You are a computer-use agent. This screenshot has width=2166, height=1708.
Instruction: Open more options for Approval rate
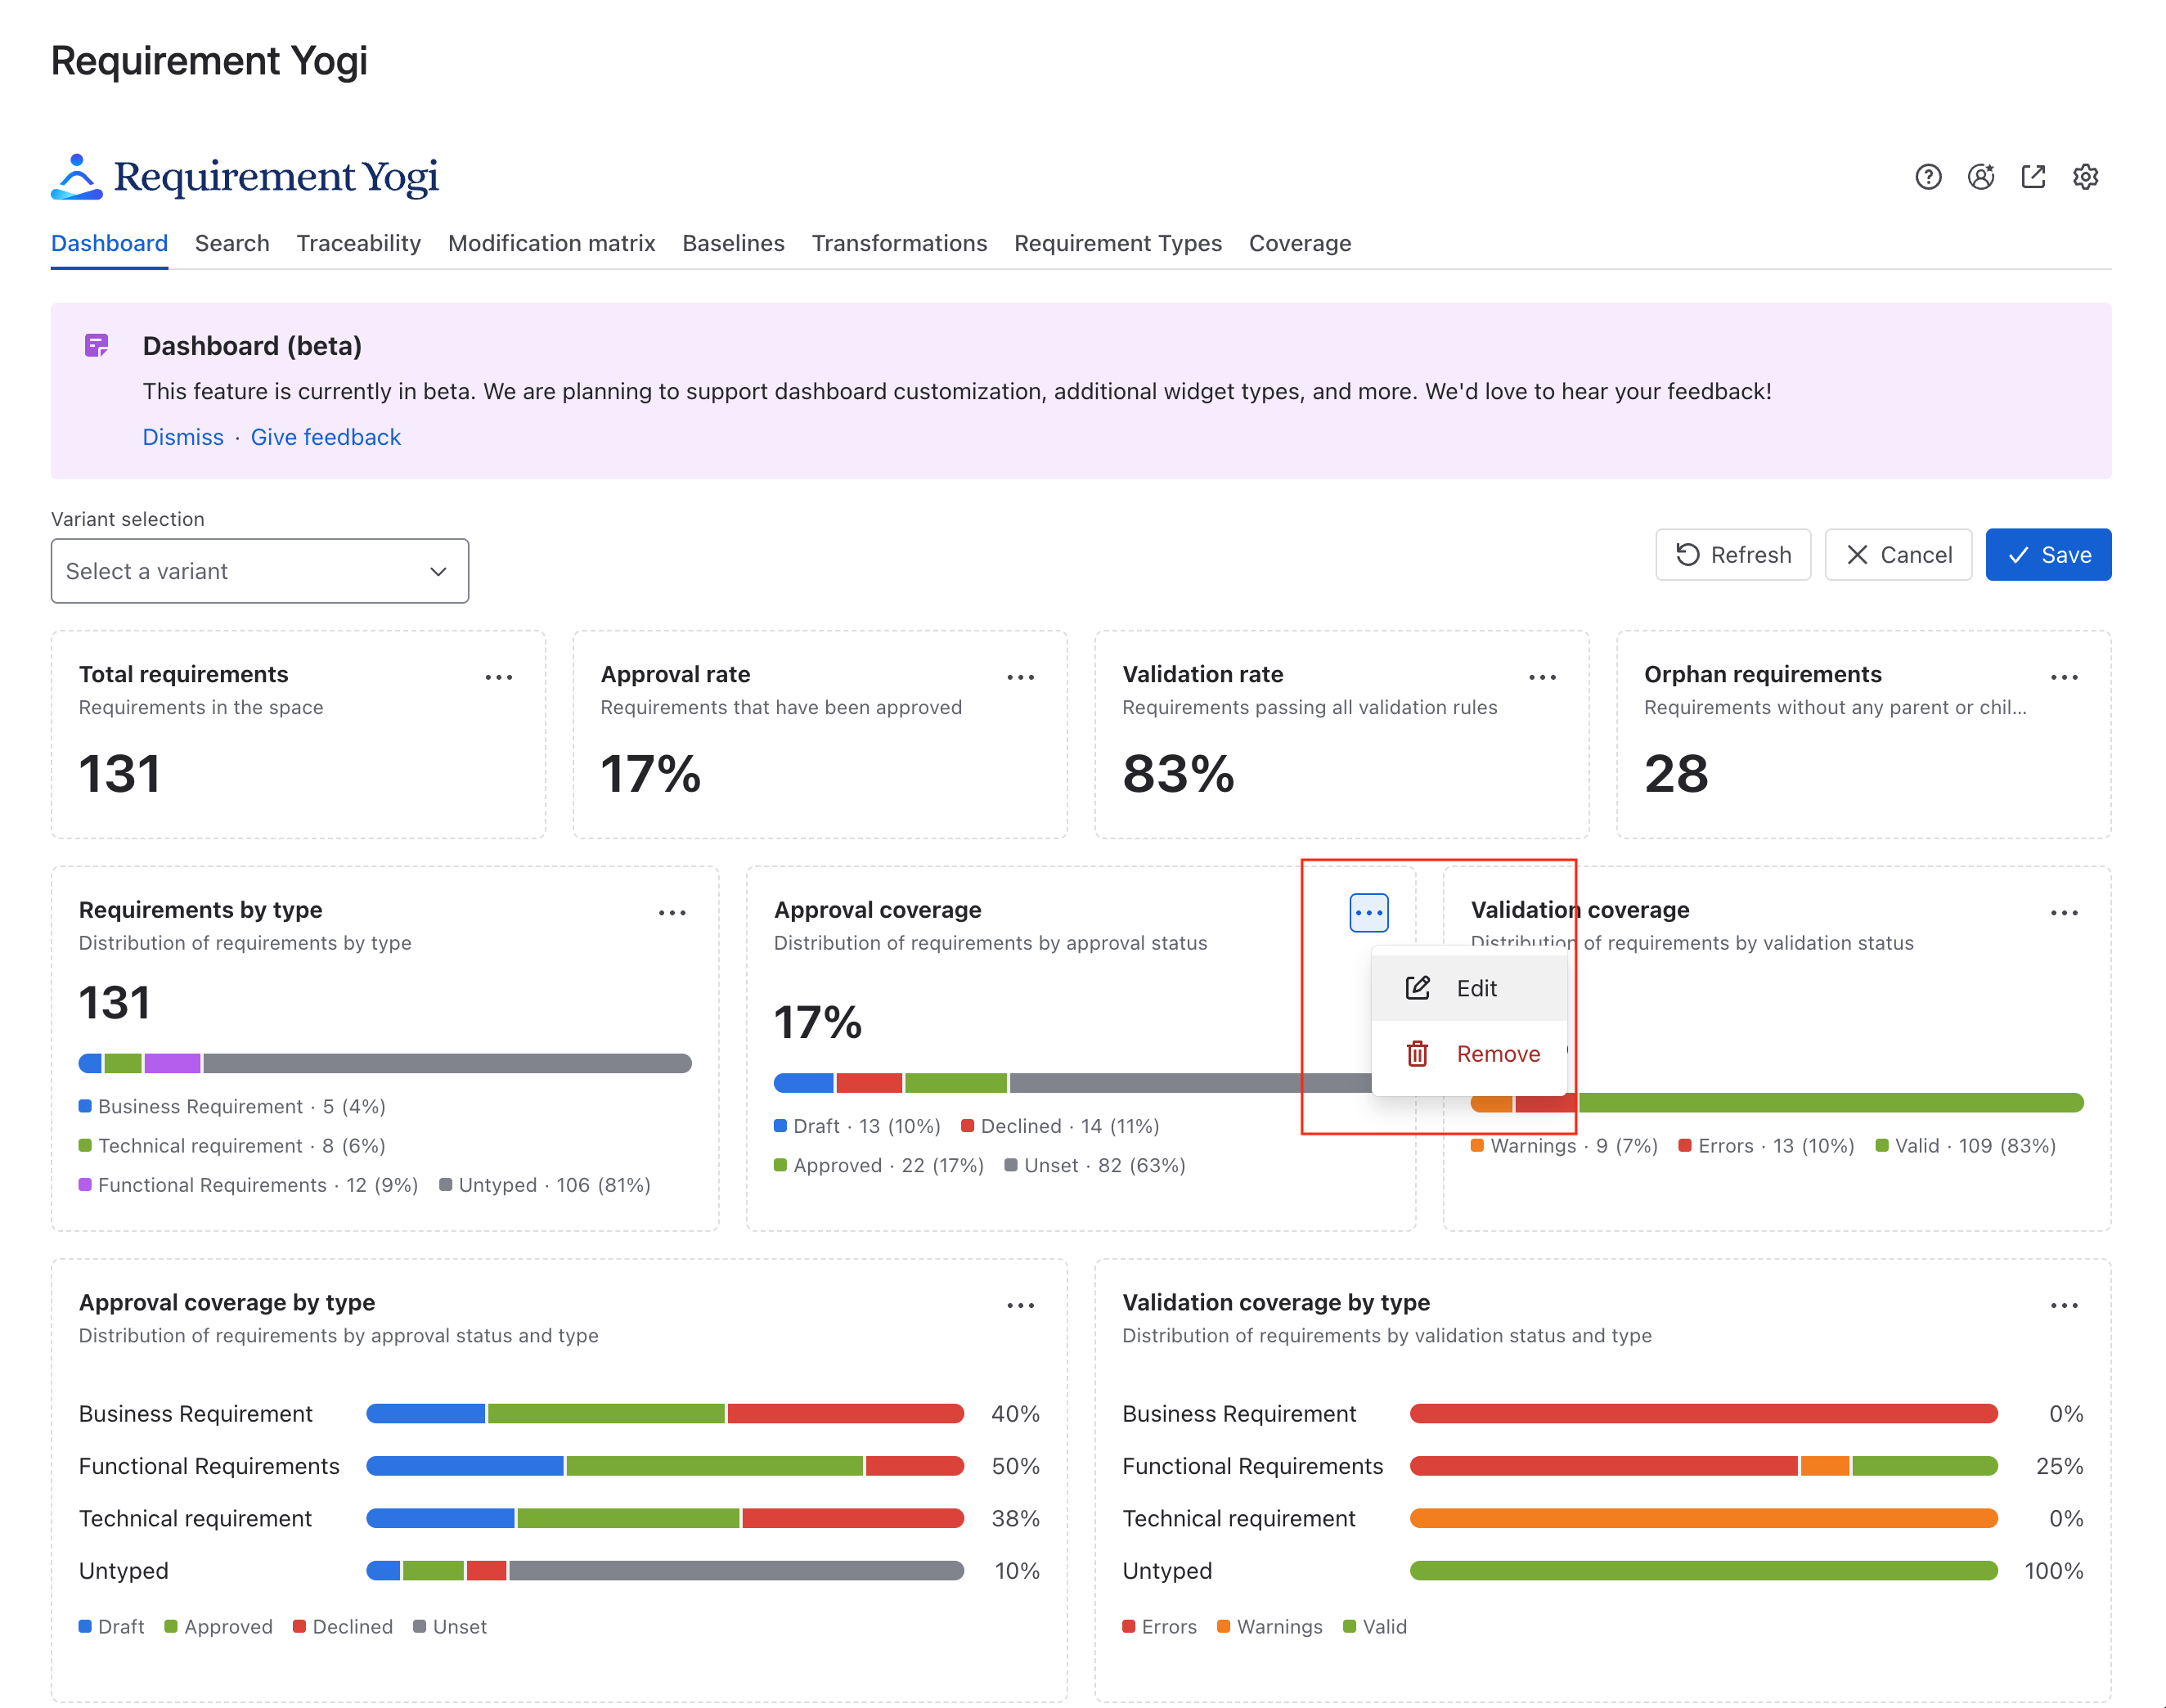pyautogui.click(x=1021, y=677)
